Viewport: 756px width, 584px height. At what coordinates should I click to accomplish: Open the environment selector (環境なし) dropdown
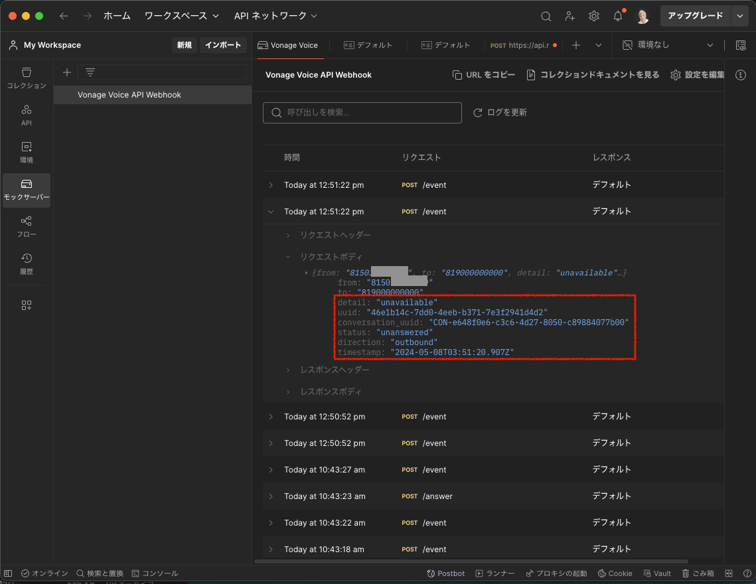[x=668, y=45]
